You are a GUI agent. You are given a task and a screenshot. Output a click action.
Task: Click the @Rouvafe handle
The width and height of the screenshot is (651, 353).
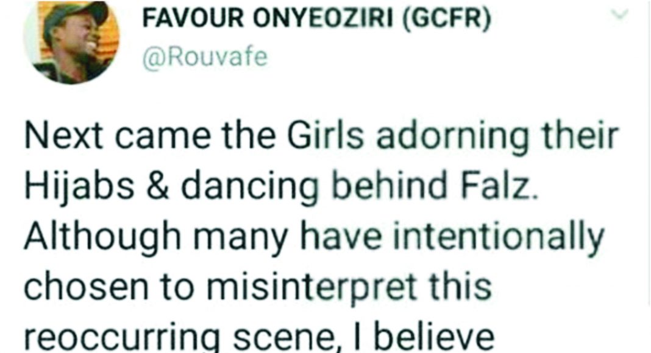(204, 58)
